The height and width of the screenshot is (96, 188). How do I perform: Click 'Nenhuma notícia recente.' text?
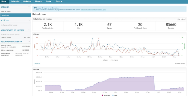[9, 25]
